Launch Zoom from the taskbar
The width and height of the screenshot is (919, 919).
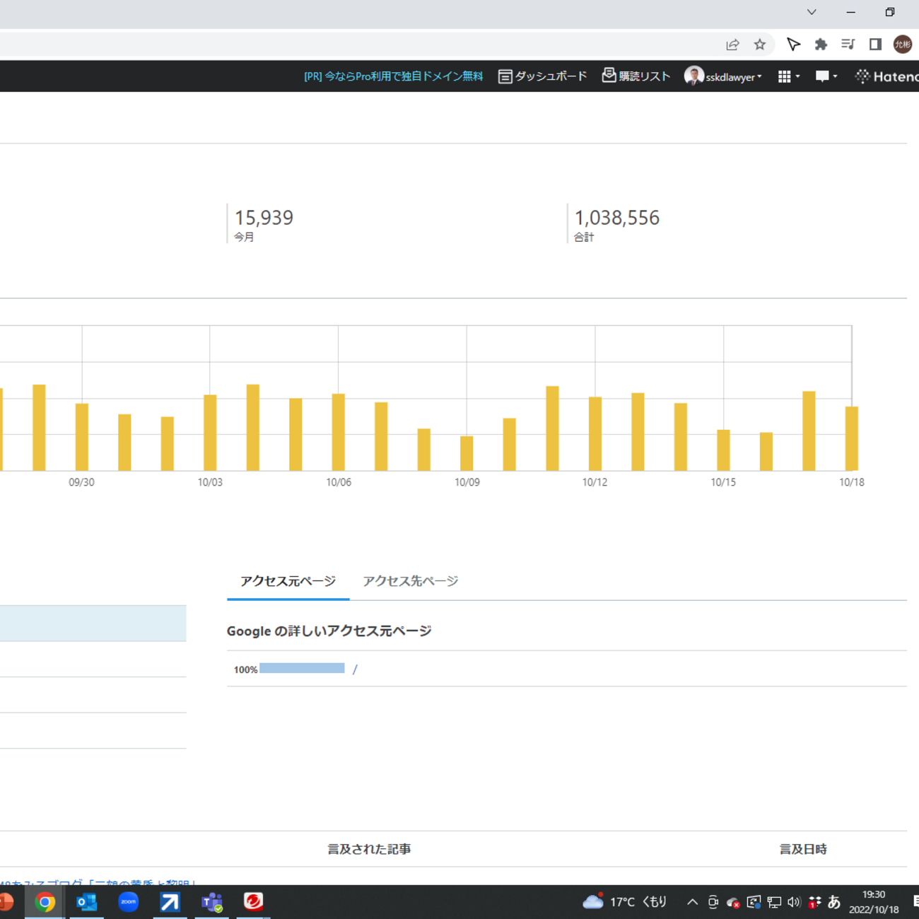pos(128,902)
